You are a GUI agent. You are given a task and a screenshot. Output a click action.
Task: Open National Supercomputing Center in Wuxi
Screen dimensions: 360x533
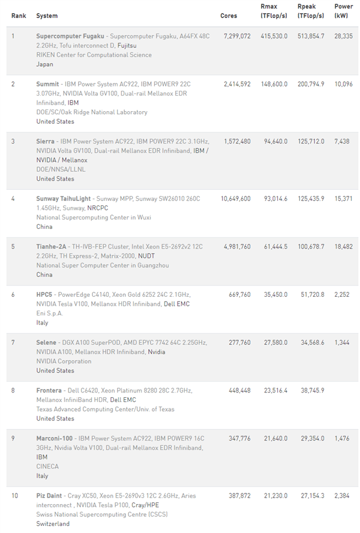(x=91, y=217)
